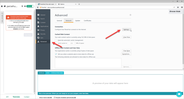This screenshot has width=184, height=99.
Task: Open Security preferences in the sidebar
Action: click(43, 34)
